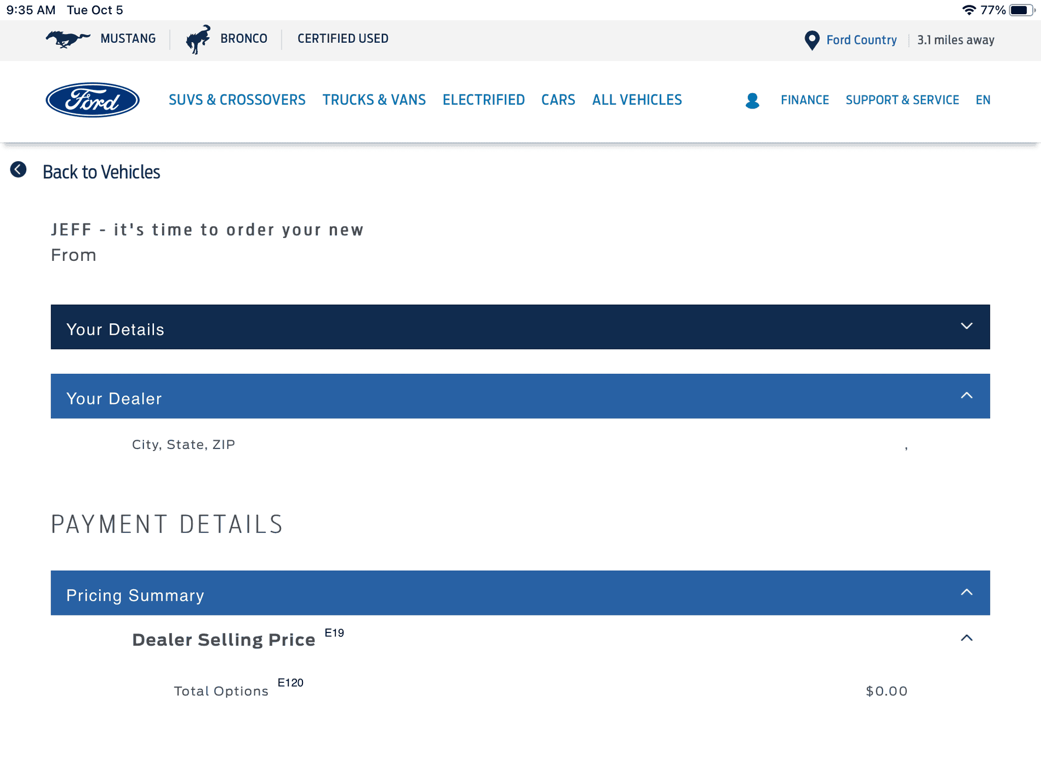Screen dimensions: 1041x781
Task: Open the Finance menu
Action: 805,100
